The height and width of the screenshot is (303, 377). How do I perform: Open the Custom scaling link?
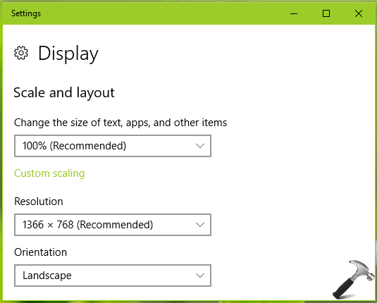coord(49,173)
